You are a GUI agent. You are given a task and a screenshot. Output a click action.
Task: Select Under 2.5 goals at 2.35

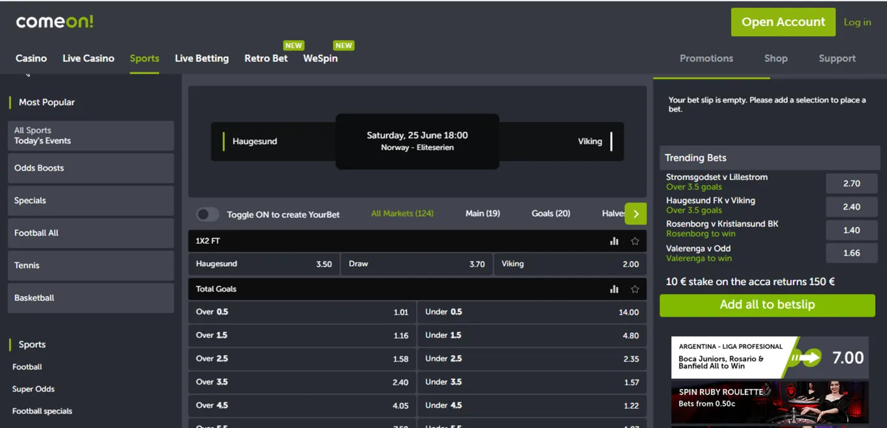pyautogui.click(x=532, y=359)
